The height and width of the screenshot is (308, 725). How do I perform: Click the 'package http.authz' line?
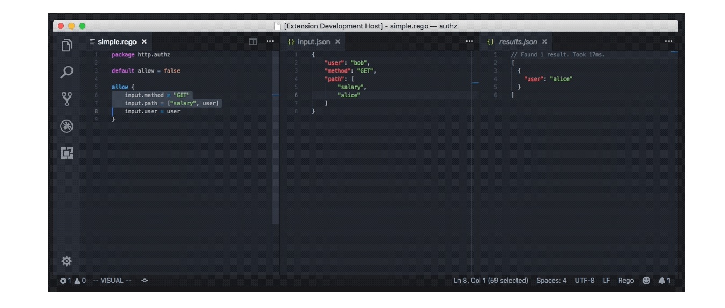point(141,55)
